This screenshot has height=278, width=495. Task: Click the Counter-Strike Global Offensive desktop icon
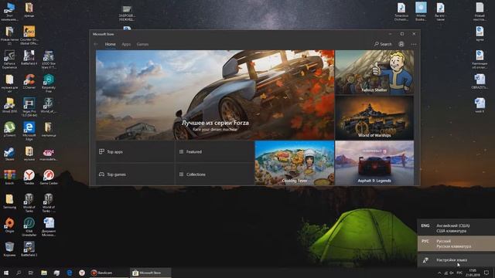click(29, 36)
